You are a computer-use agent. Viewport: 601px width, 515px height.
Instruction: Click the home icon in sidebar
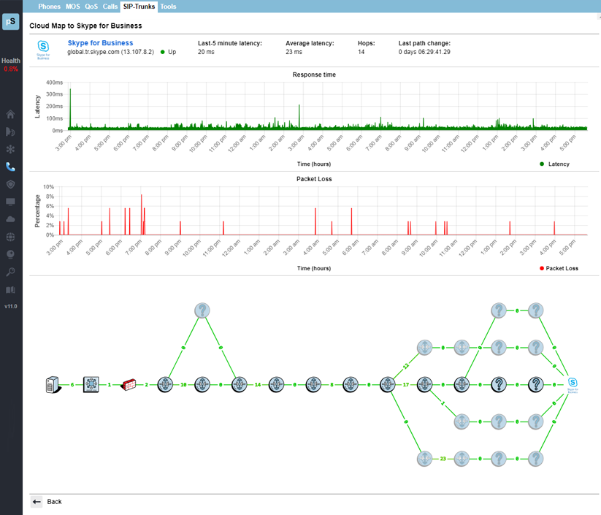tap(11, 115)
